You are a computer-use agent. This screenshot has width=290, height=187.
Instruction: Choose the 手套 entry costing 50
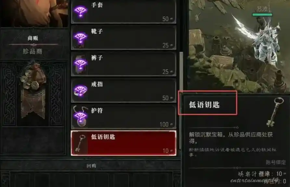pos(124,11)
